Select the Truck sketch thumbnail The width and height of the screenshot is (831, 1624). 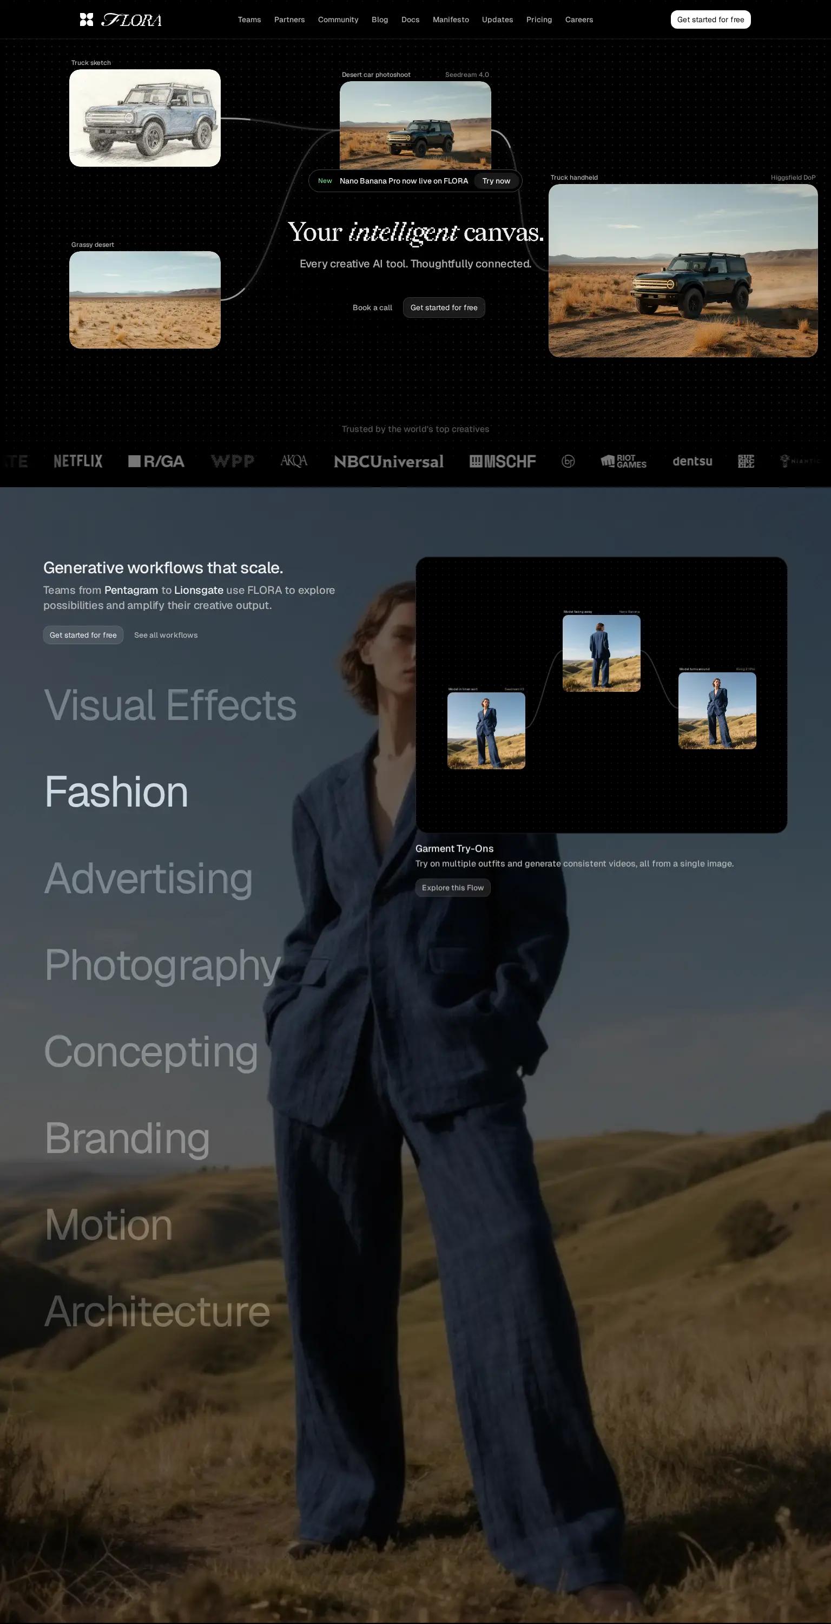pos(145,118)
